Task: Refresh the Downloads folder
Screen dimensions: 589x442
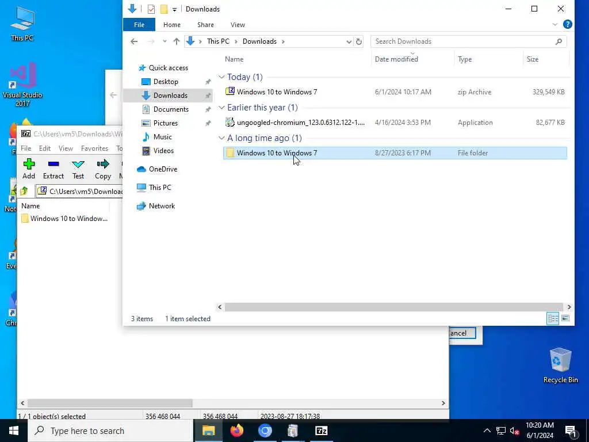Action: pyautogui.click(x=359, y=41)
